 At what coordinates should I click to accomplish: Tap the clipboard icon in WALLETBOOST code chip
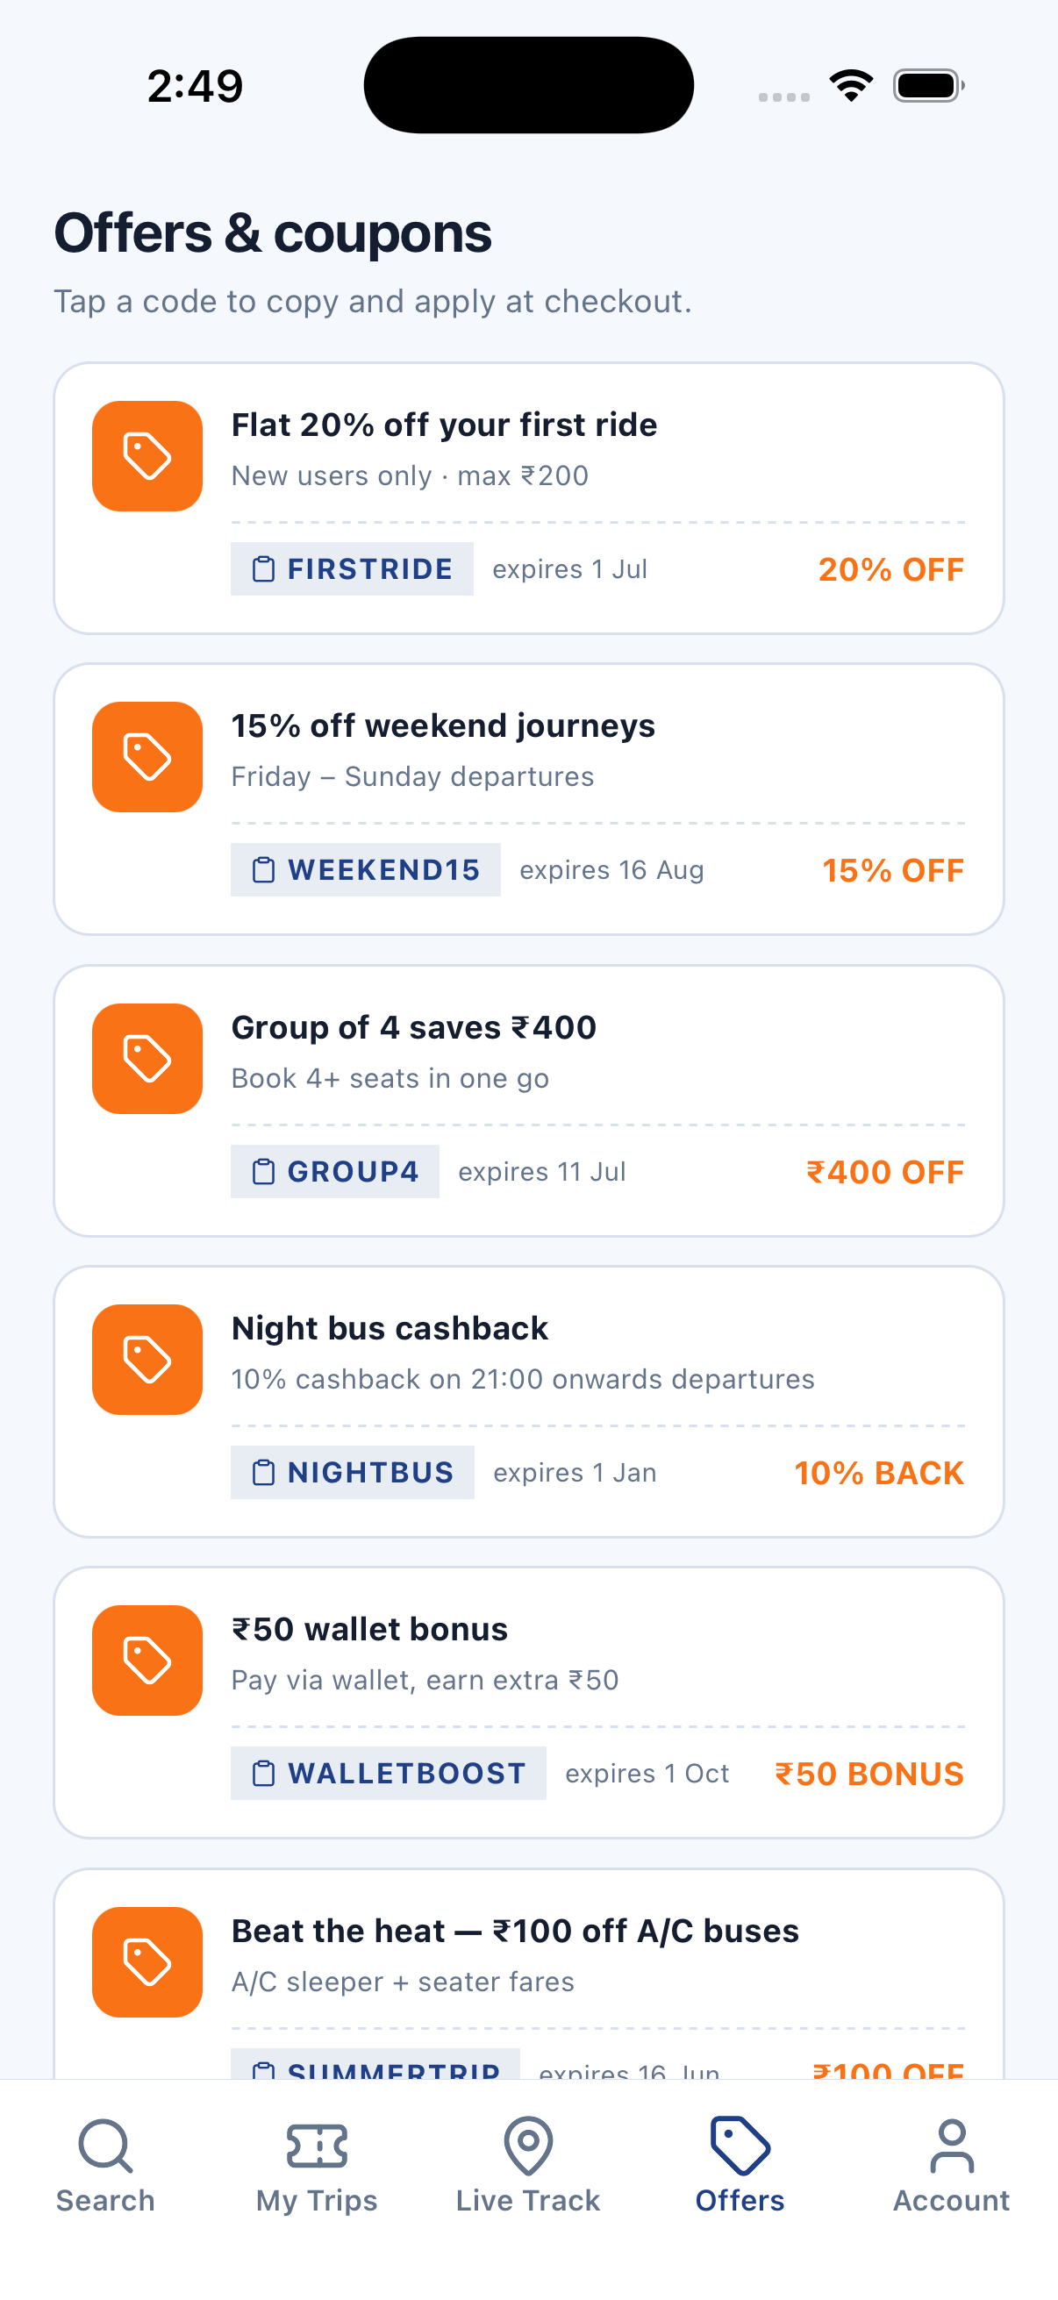pyautogui.click(x=263, y=1773)
